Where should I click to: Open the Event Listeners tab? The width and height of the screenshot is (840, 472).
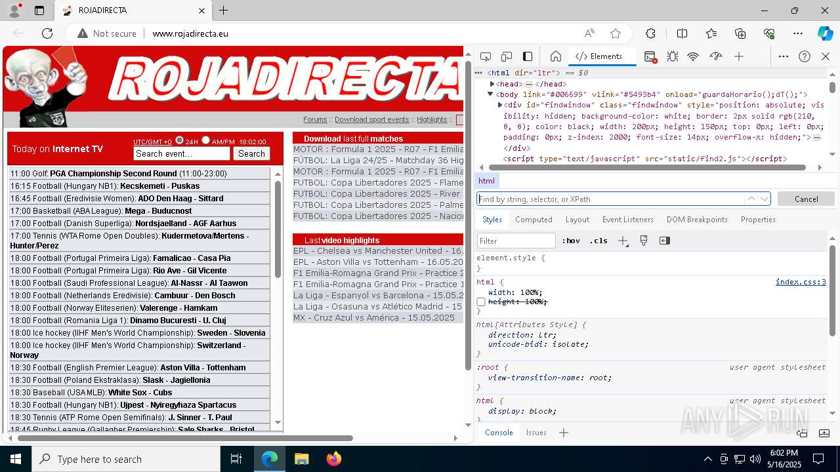[628, 220]
